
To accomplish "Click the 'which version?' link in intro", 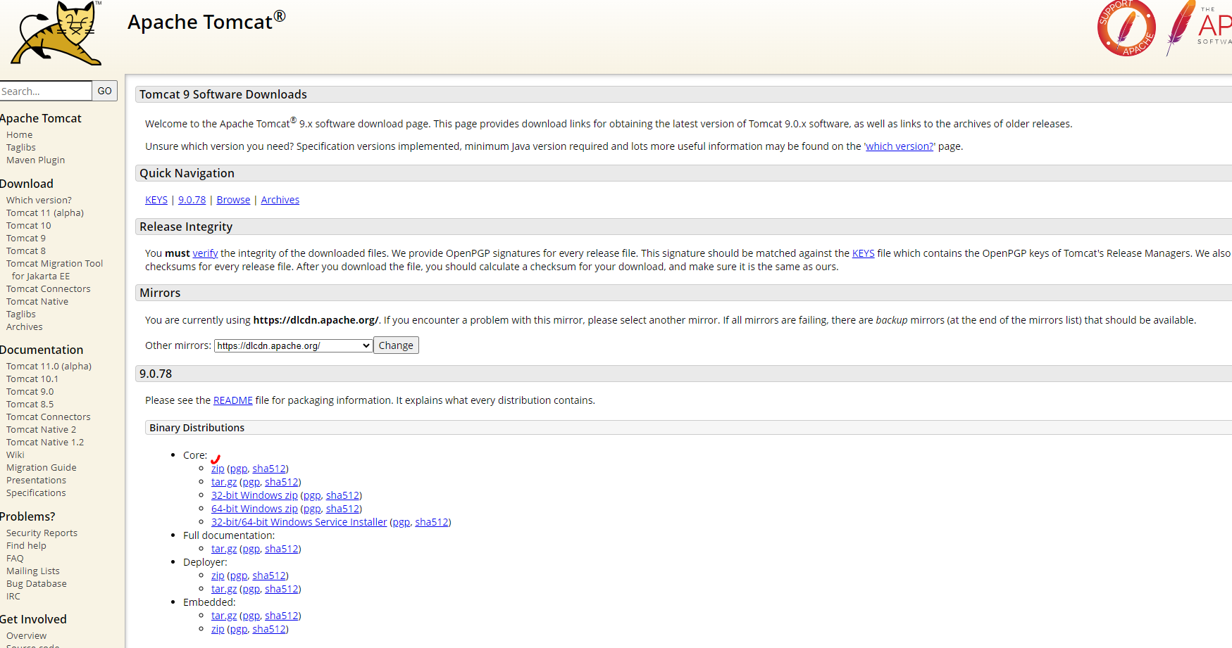I will (900, 146).
